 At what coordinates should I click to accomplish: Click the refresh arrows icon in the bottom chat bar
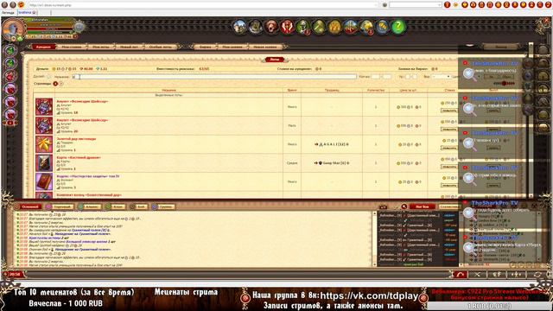click(537, 275)
